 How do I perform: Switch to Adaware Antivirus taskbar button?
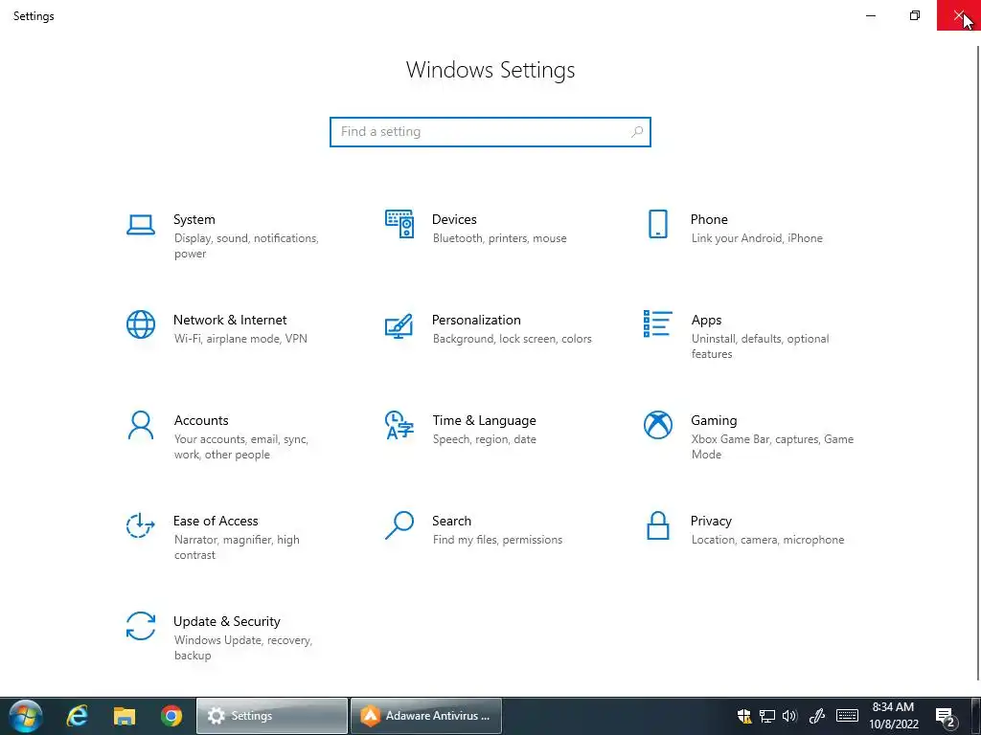coord(426,716)
